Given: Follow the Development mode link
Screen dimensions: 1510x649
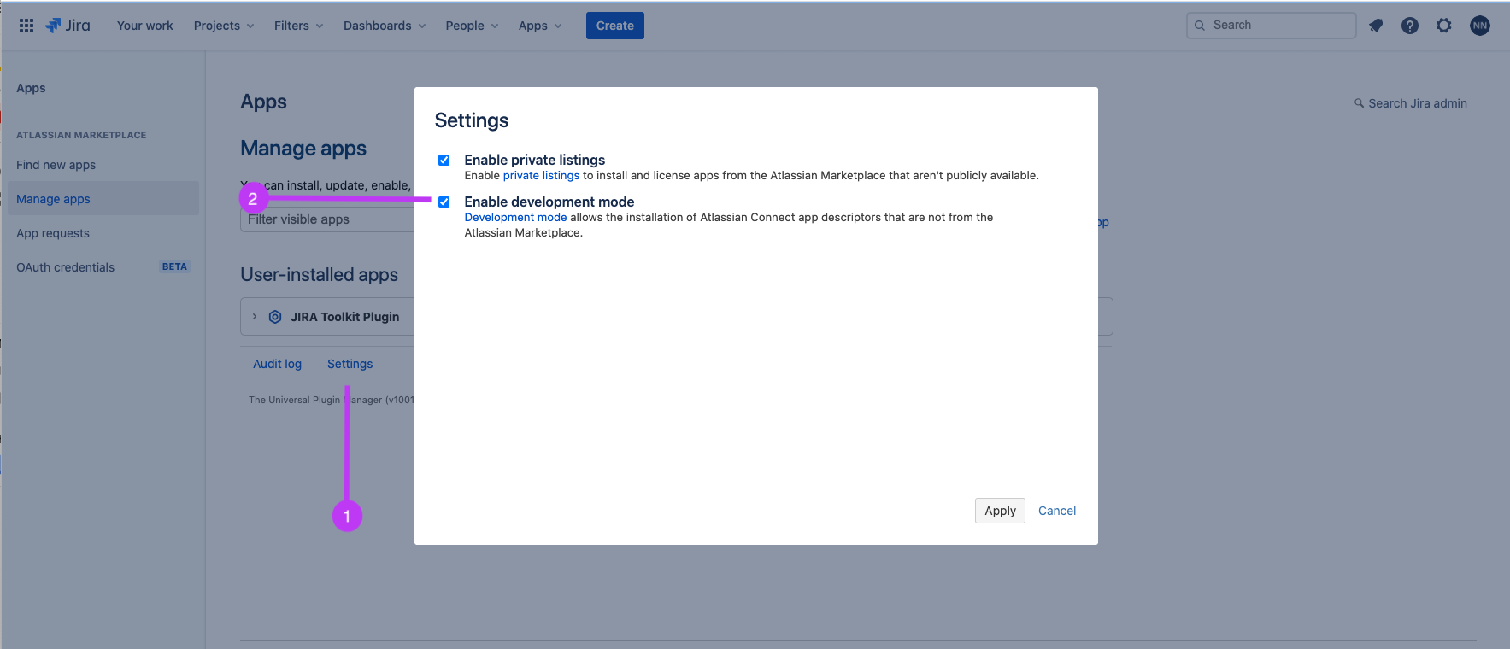Looking at the screenshot, I should (x=515, y=218).
